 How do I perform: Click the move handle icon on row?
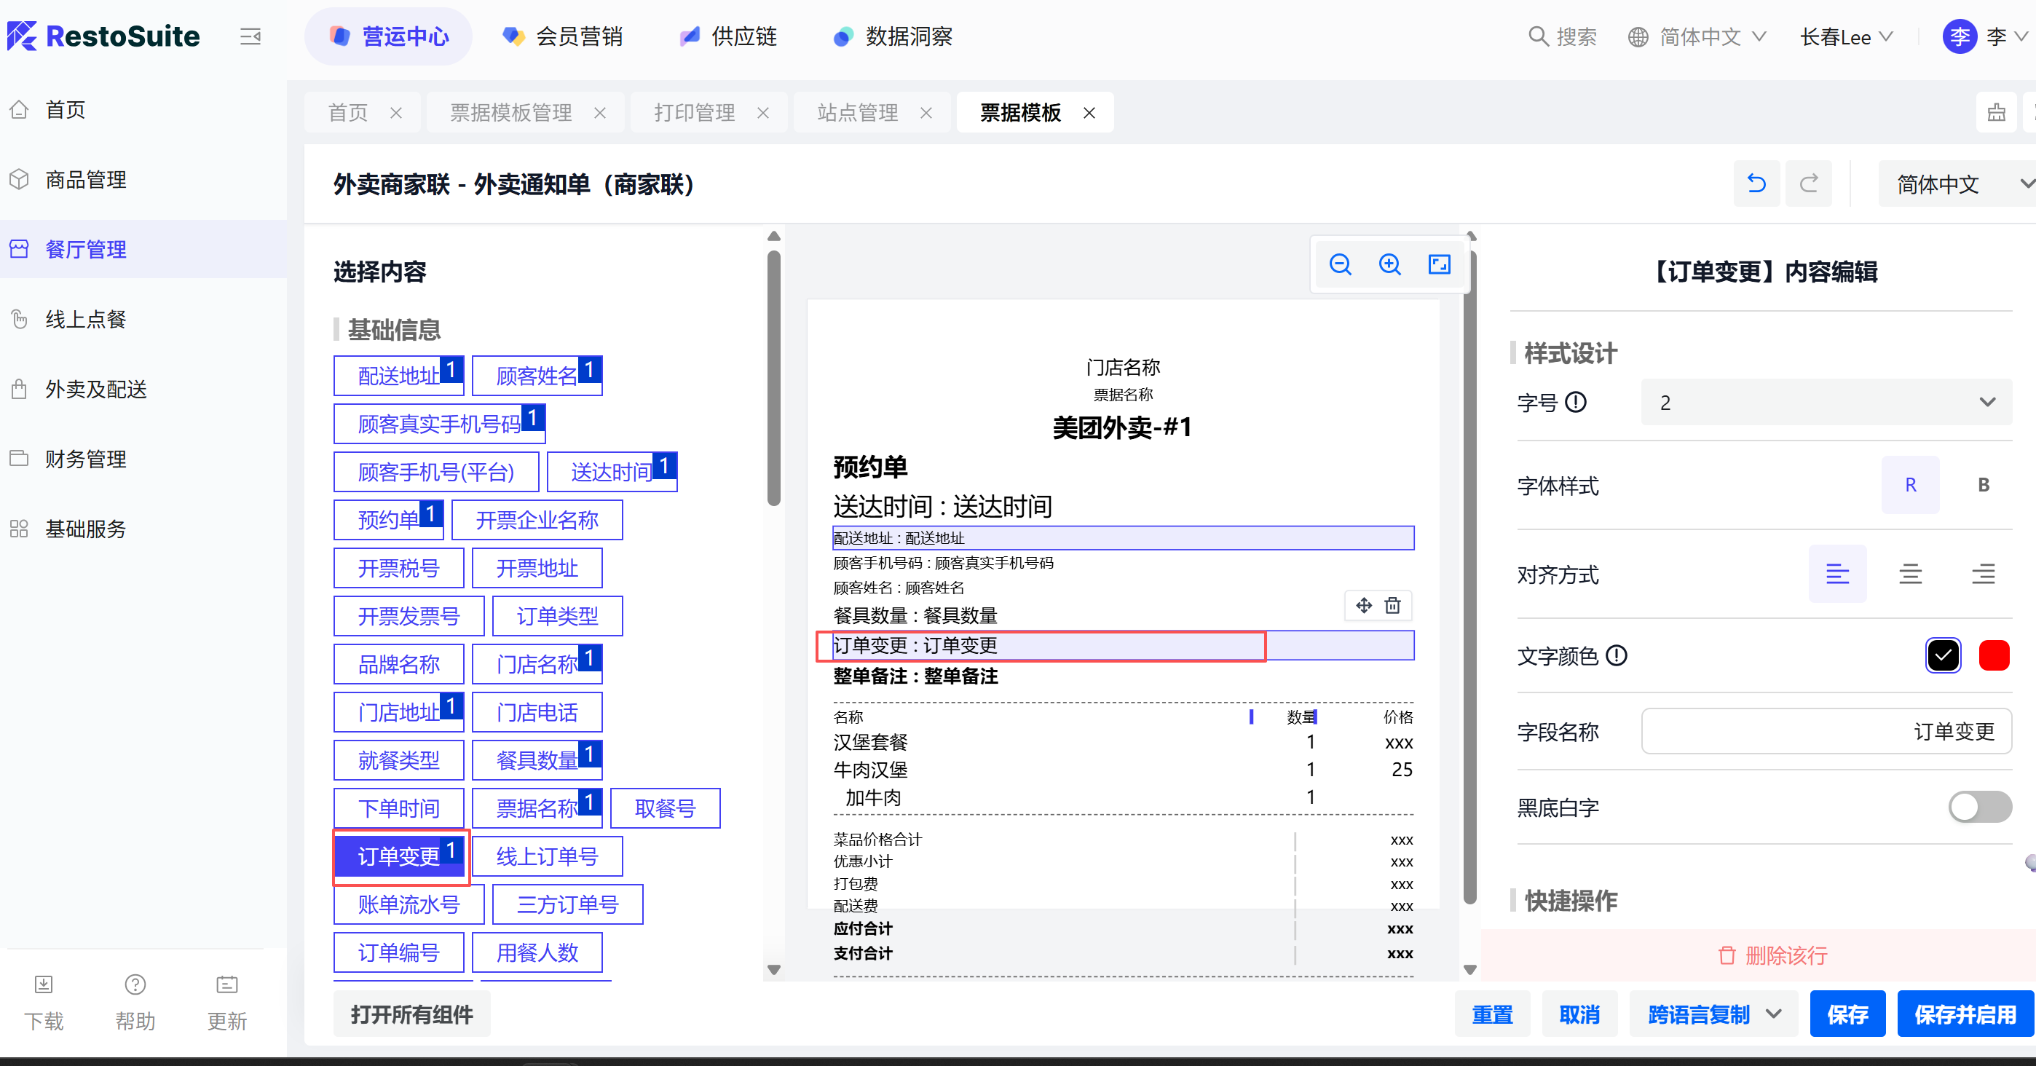click(x=1364, y=605)
